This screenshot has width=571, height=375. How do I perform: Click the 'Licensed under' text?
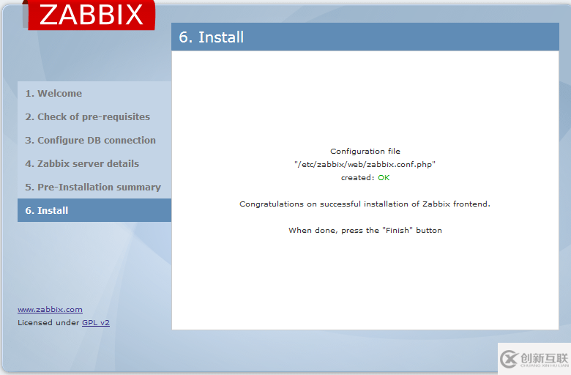[48, 322]
